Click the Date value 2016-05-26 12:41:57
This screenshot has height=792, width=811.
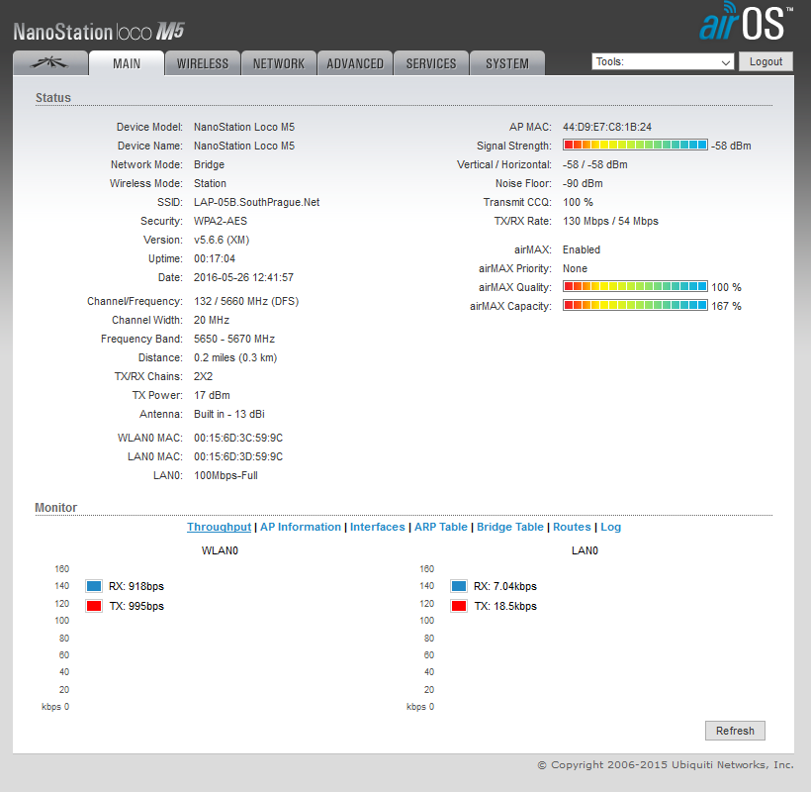point(243,277)
